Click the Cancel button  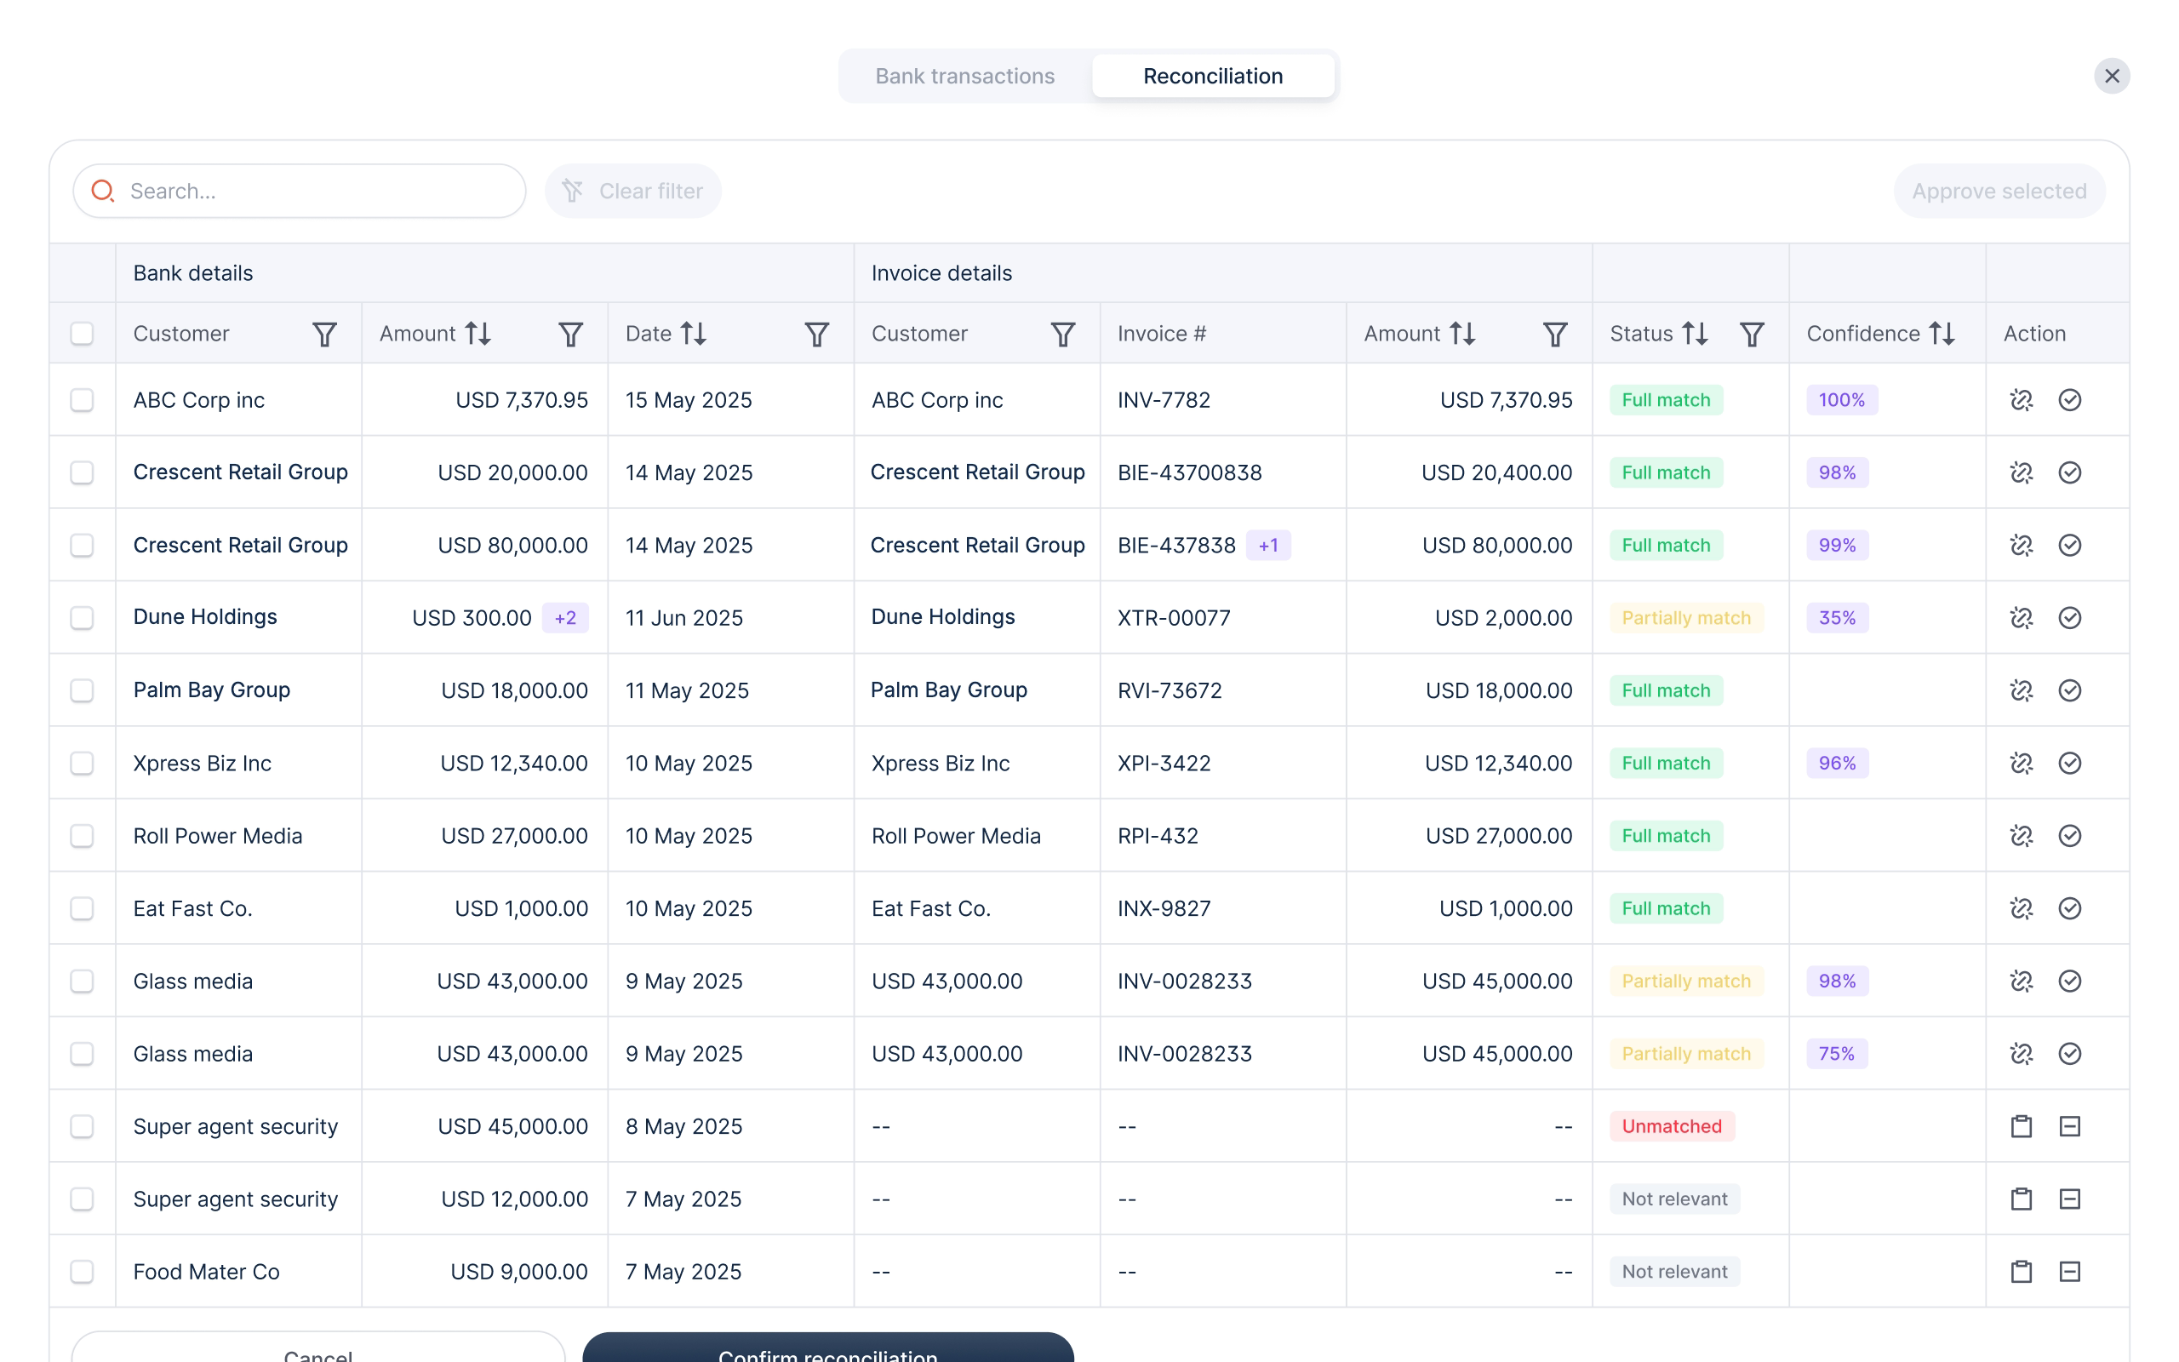coord(317,1348)
